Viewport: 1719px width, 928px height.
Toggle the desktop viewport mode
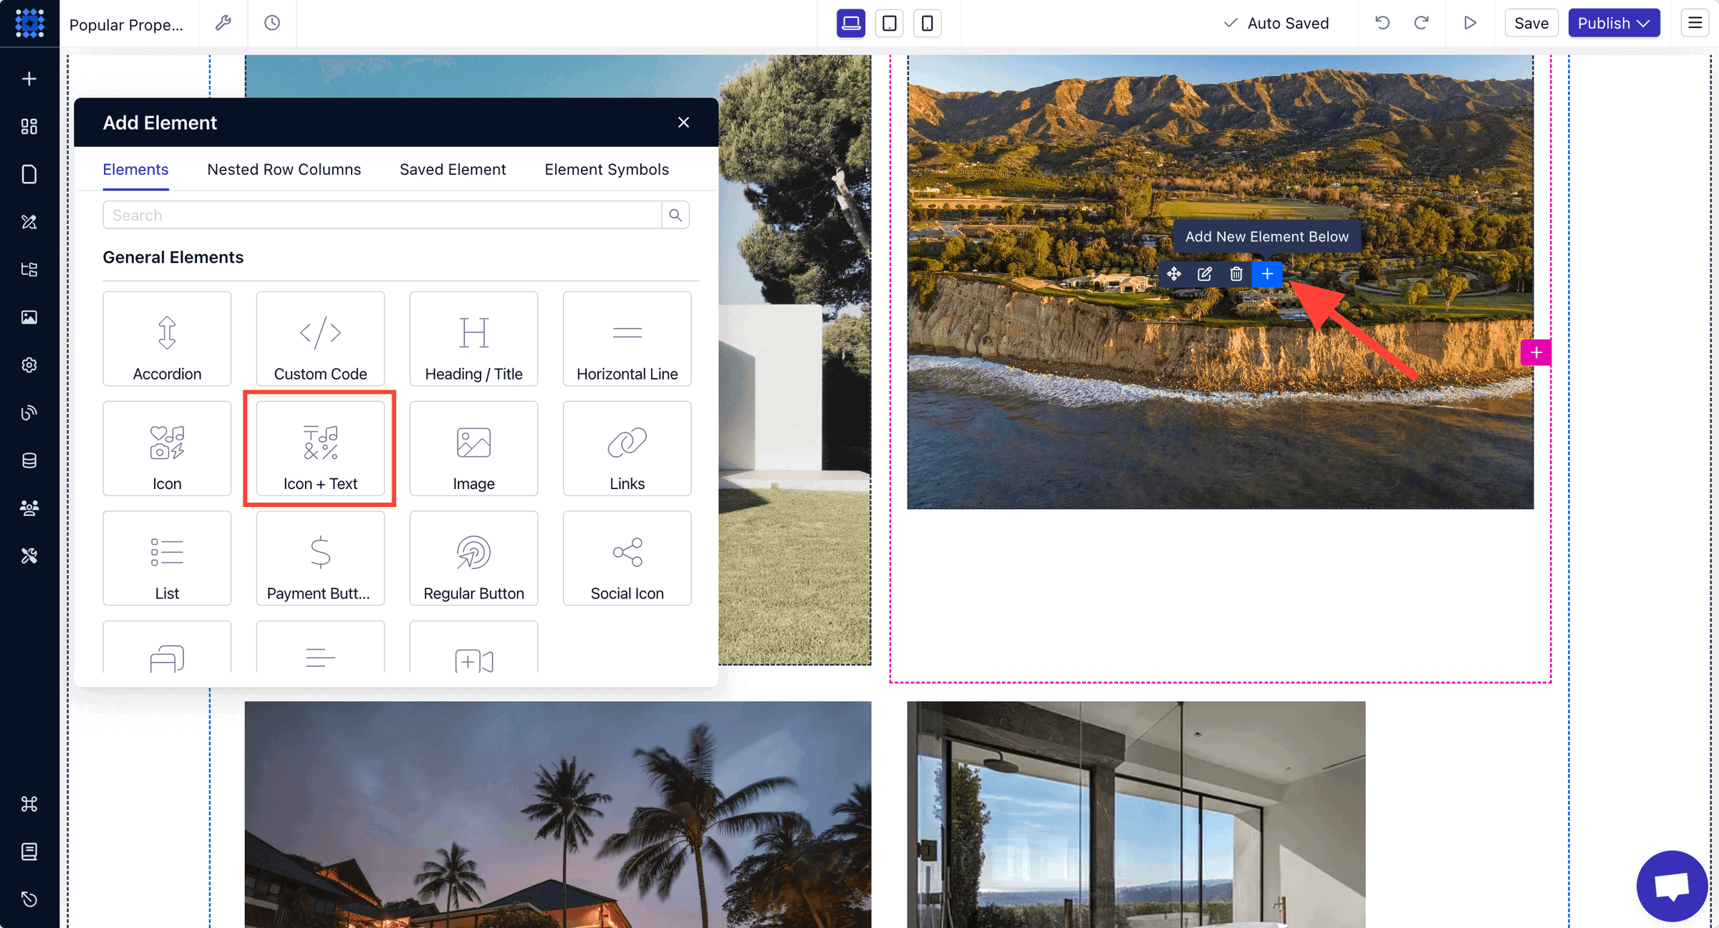[852, 23]
